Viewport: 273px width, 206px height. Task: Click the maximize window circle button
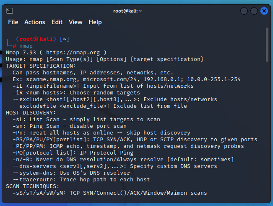coord(254,11)
